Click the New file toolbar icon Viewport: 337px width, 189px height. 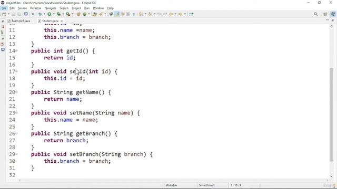tap(4, 14)
